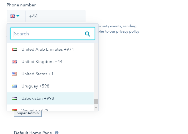Select United States +1 option

point(37,74)
